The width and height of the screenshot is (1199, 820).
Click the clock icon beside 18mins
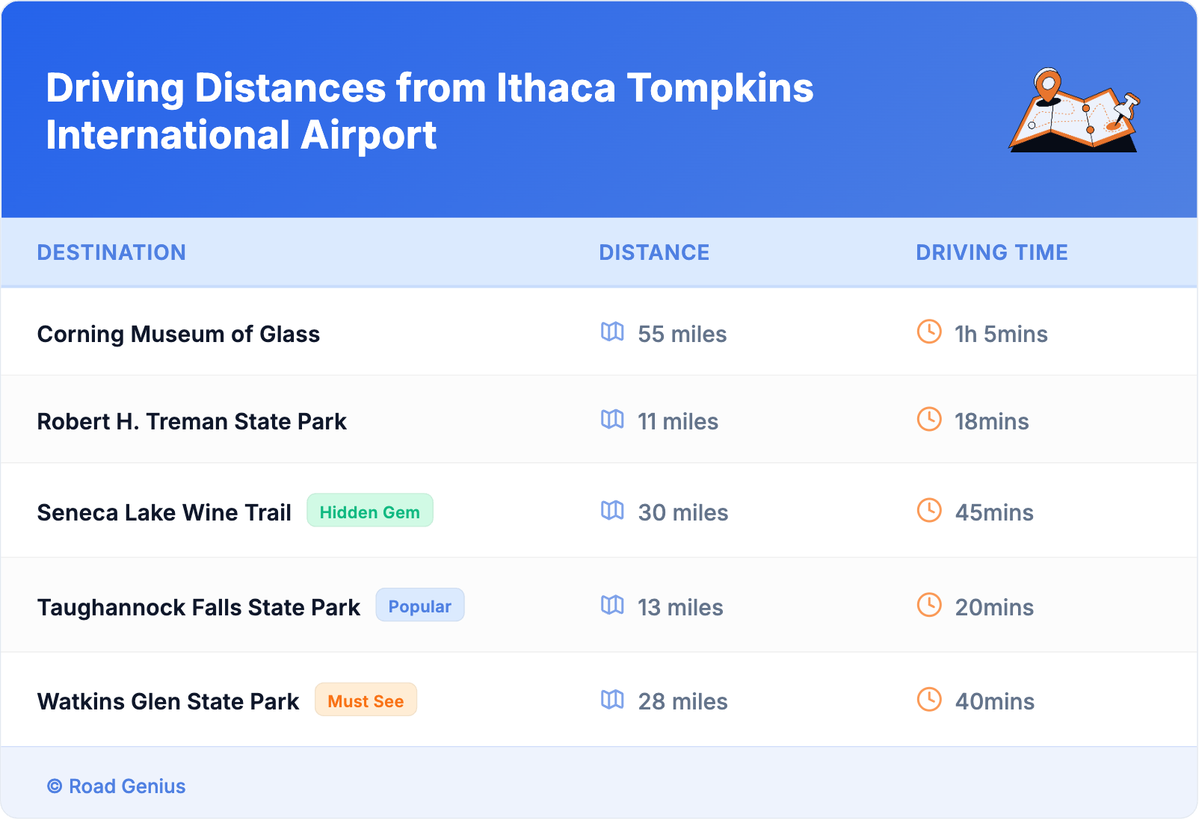point(928,420)
